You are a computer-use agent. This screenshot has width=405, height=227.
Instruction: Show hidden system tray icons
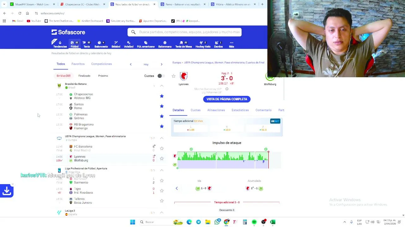[345, 222]
